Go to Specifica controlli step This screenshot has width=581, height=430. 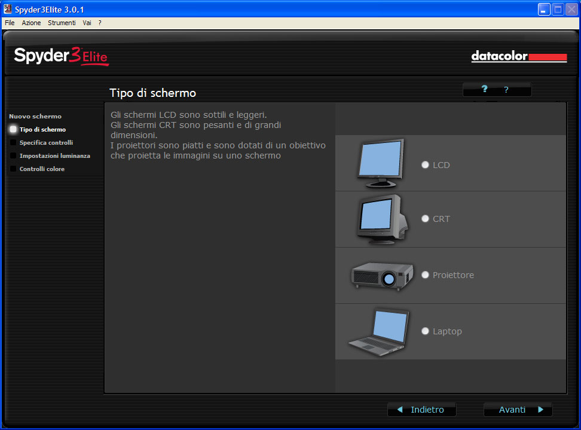[46, 143]
